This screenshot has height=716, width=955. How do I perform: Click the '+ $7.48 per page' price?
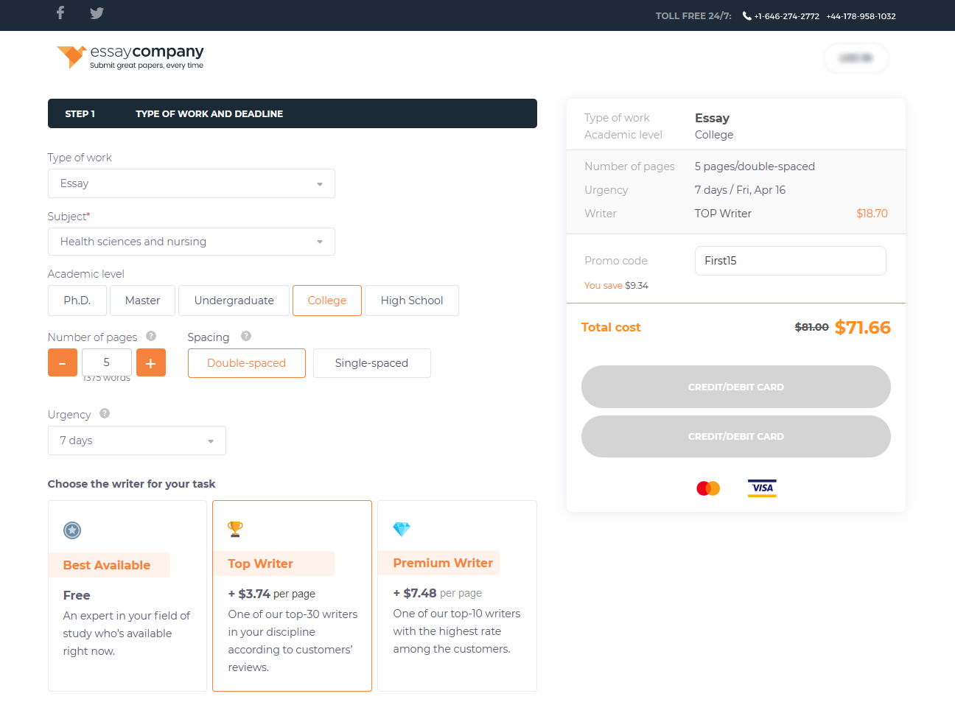pos(437,593)
